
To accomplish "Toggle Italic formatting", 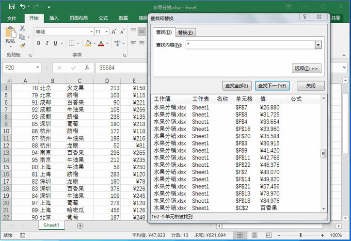I will pyautogui.click(x=47, y=43).
